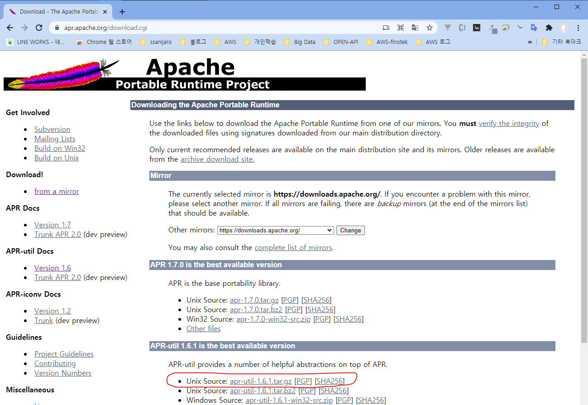Download apr-util-1.6.1-win32-src.zip
This screenshot has width=588, height=405.
coord(289,400)
